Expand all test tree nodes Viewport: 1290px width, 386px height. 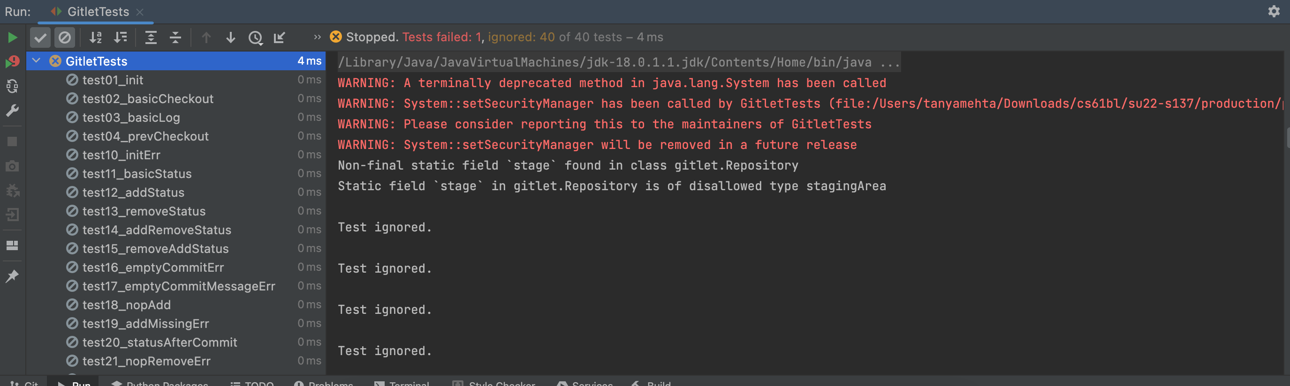[x=151, y=37]
